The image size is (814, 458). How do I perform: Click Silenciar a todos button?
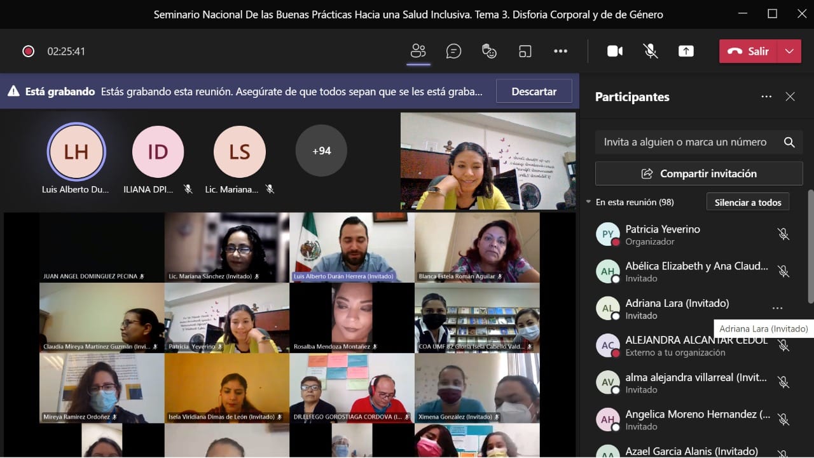point(747,202)
